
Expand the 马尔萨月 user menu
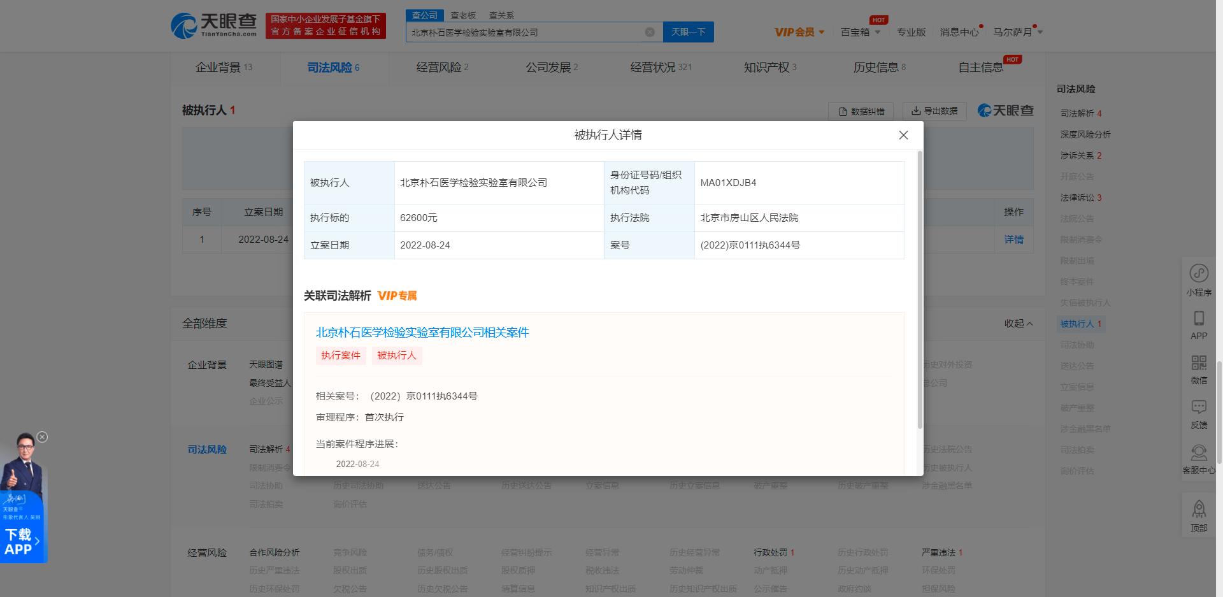pos(1018,32)
